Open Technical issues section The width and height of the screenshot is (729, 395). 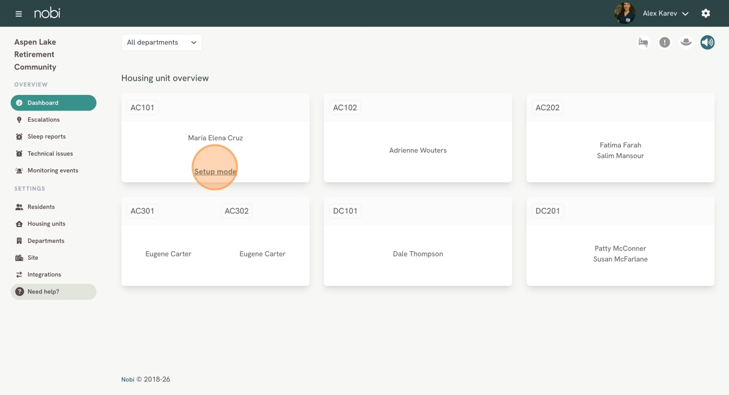point(50,154)
